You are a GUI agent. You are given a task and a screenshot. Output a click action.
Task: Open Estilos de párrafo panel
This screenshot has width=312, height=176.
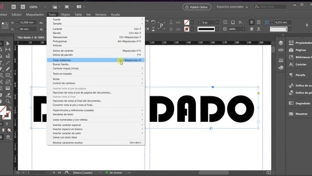tap(300, 92)
